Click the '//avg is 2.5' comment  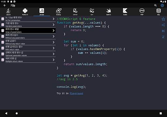(x=67, y=79)
